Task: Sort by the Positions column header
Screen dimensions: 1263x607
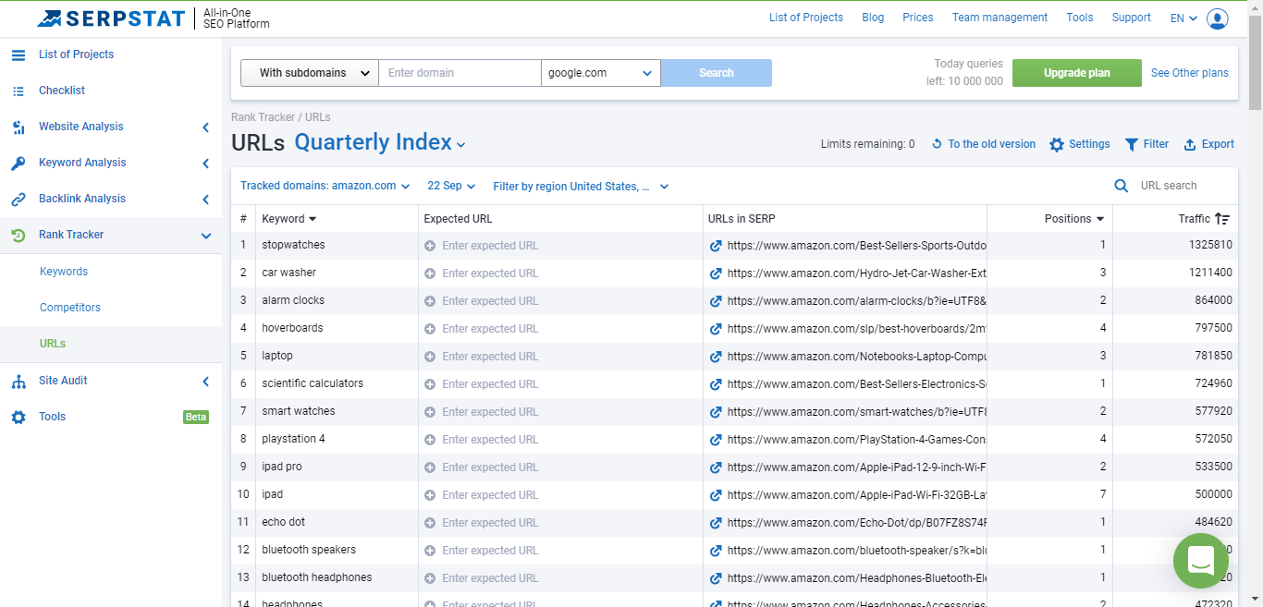Action: pos(1074,219)
